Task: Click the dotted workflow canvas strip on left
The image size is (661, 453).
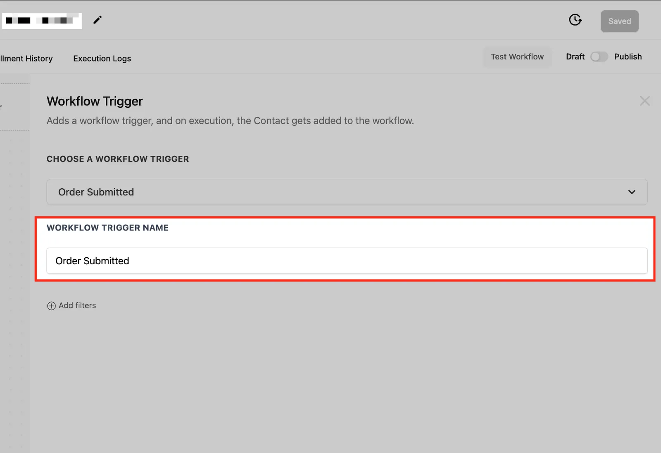Action: coord(15,289)
